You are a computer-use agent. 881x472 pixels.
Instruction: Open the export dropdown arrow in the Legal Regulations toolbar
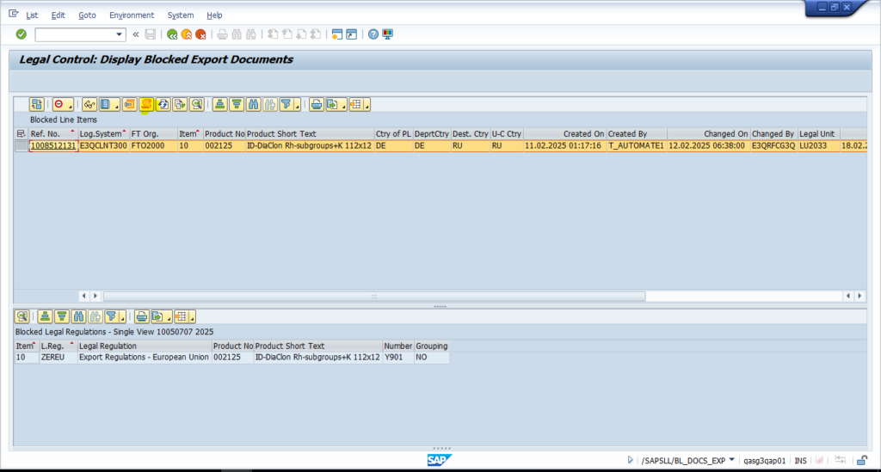tap(169, 317)
